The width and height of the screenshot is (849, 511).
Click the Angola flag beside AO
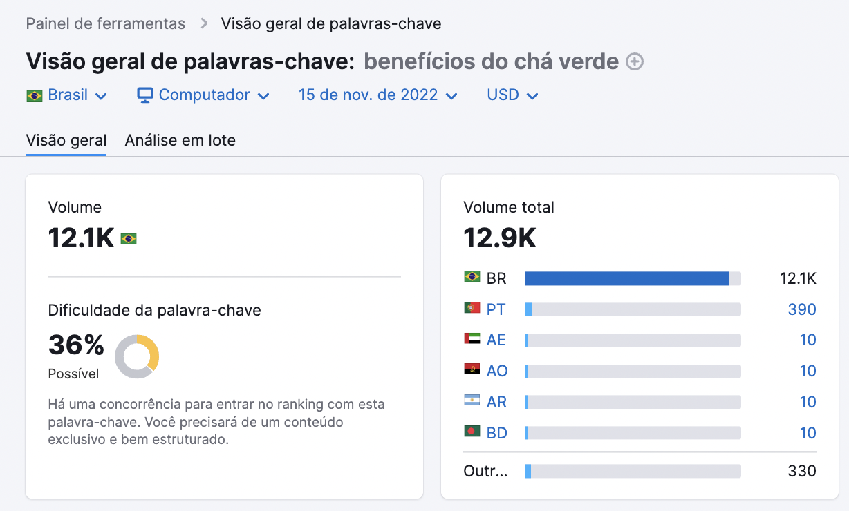[472, 371]
